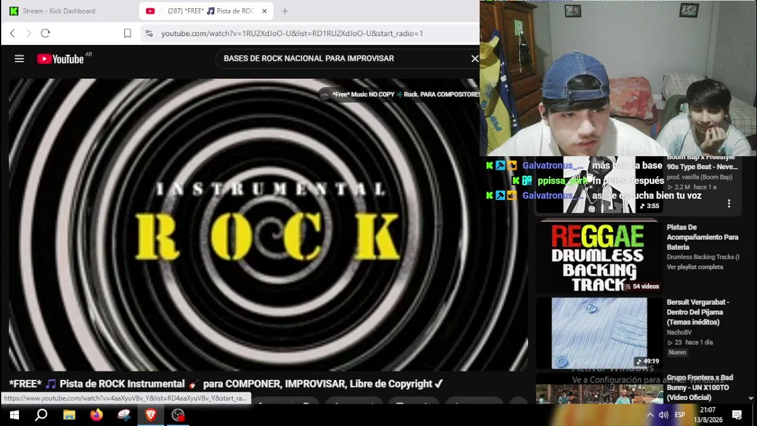Go to the YouTube home logo
This screenshot has height=426, width=757.
(x=60, y=59)
